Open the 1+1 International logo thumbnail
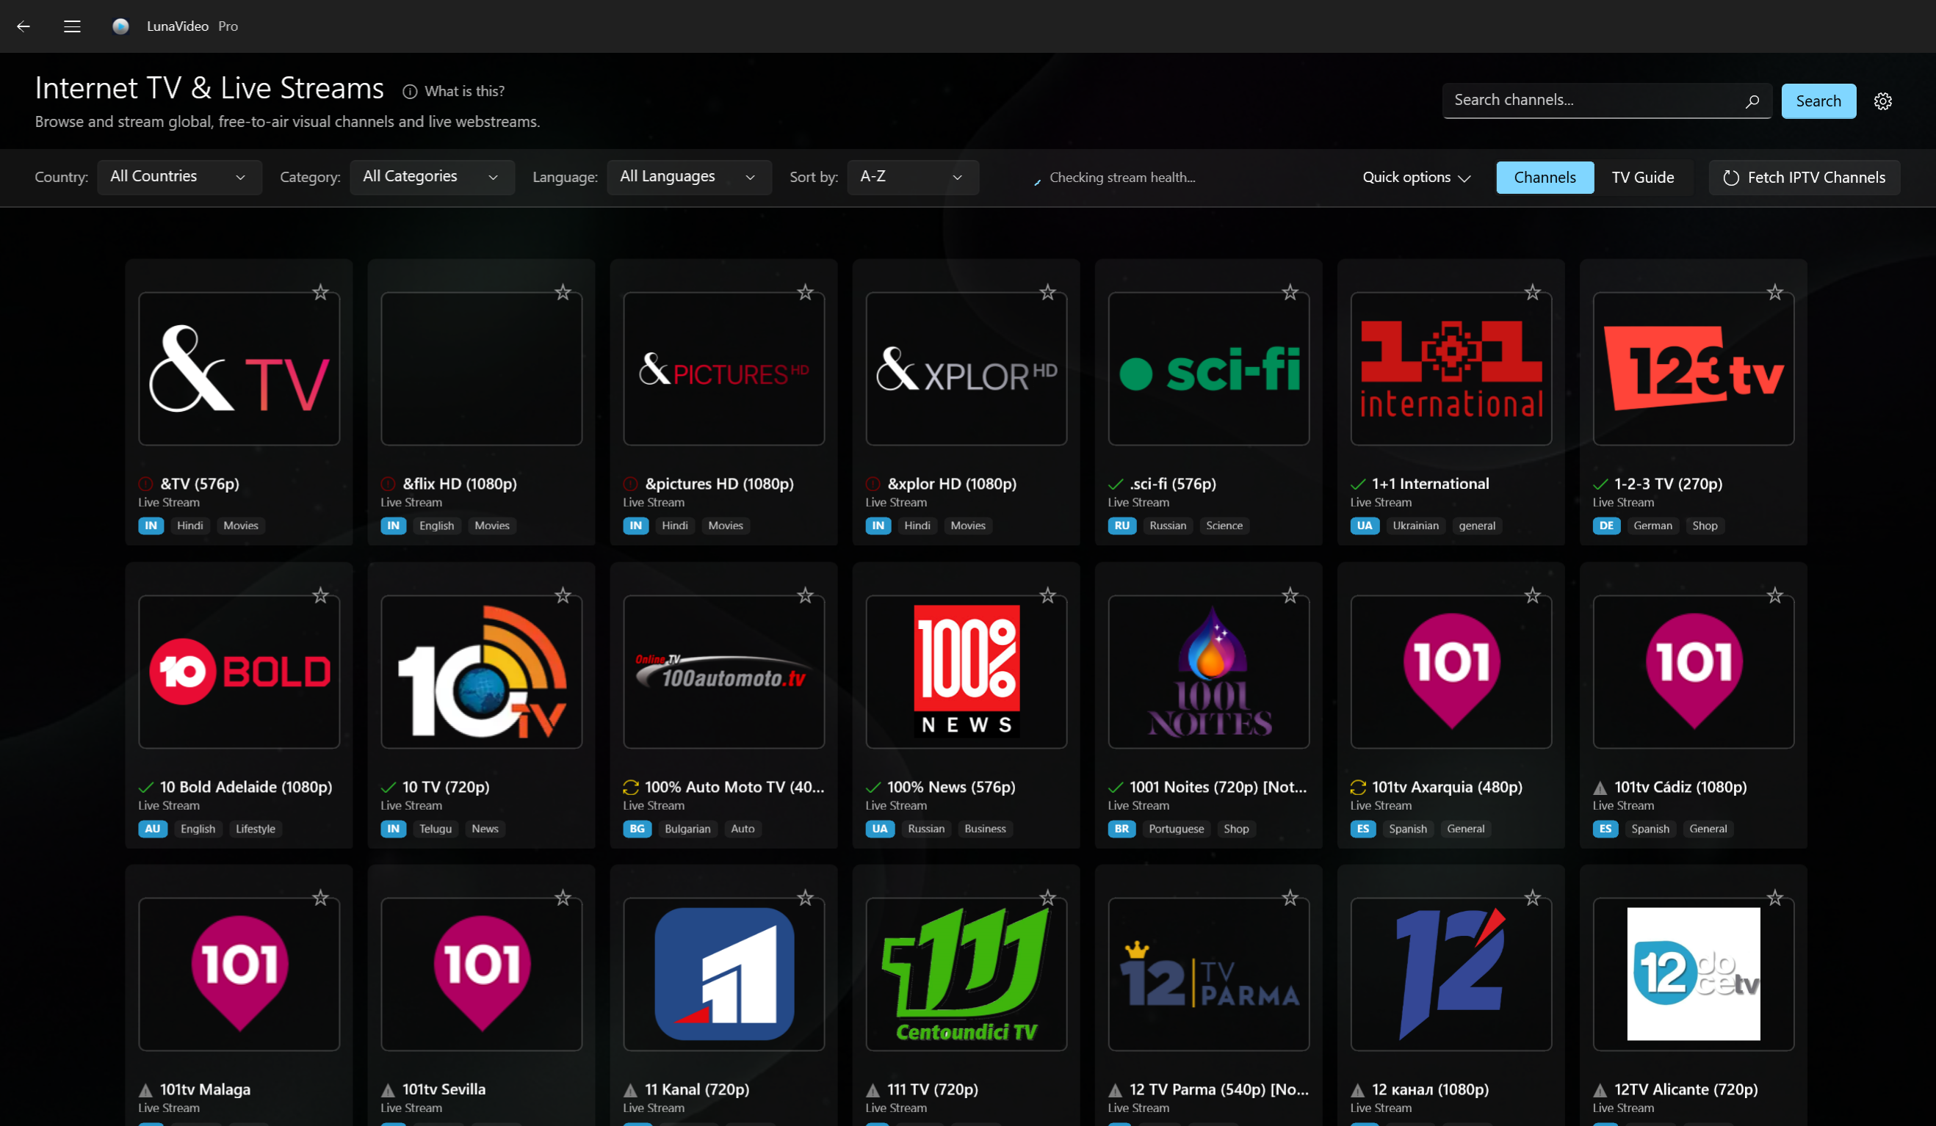This screenshot has width=1936, height=1126. (x=1451, y=368)
